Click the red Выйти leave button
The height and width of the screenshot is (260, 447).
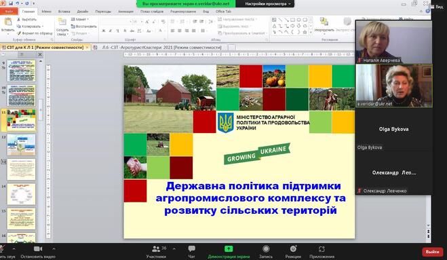point(433,252)
